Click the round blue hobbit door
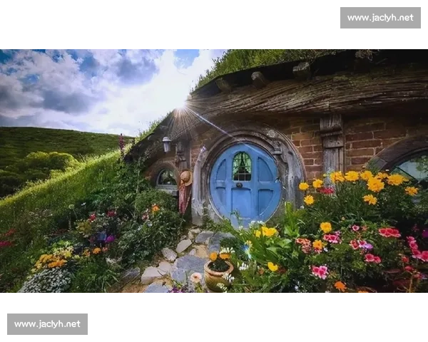The image size is (428, 342). pos(245,183)
